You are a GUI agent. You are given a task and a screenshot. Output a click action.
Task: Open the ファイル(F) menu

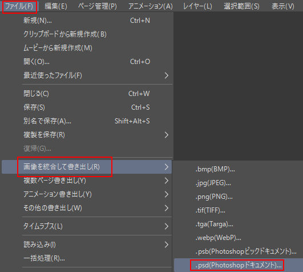19,6
